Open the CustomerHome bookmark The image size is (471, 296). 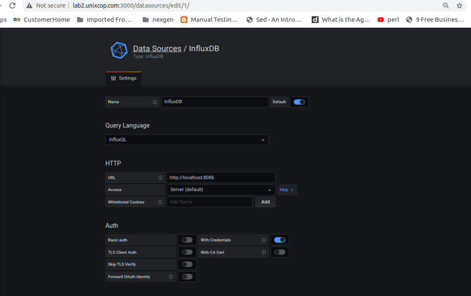[x=42, y=19]
